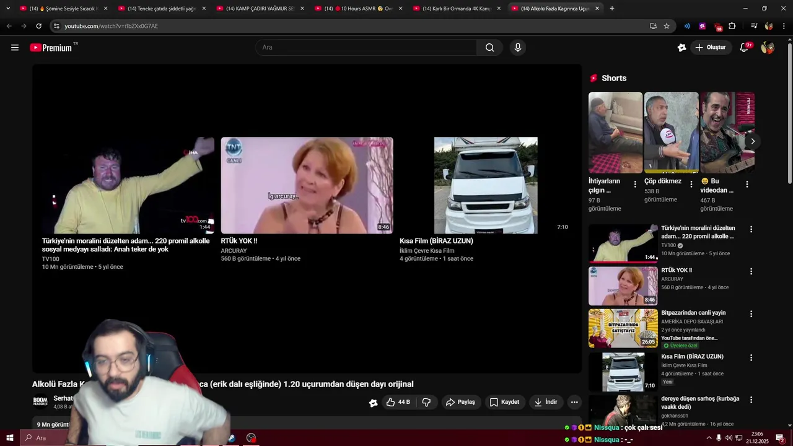Play end-screen yellow-shirt man thumbnail

(x=128, y=185)
